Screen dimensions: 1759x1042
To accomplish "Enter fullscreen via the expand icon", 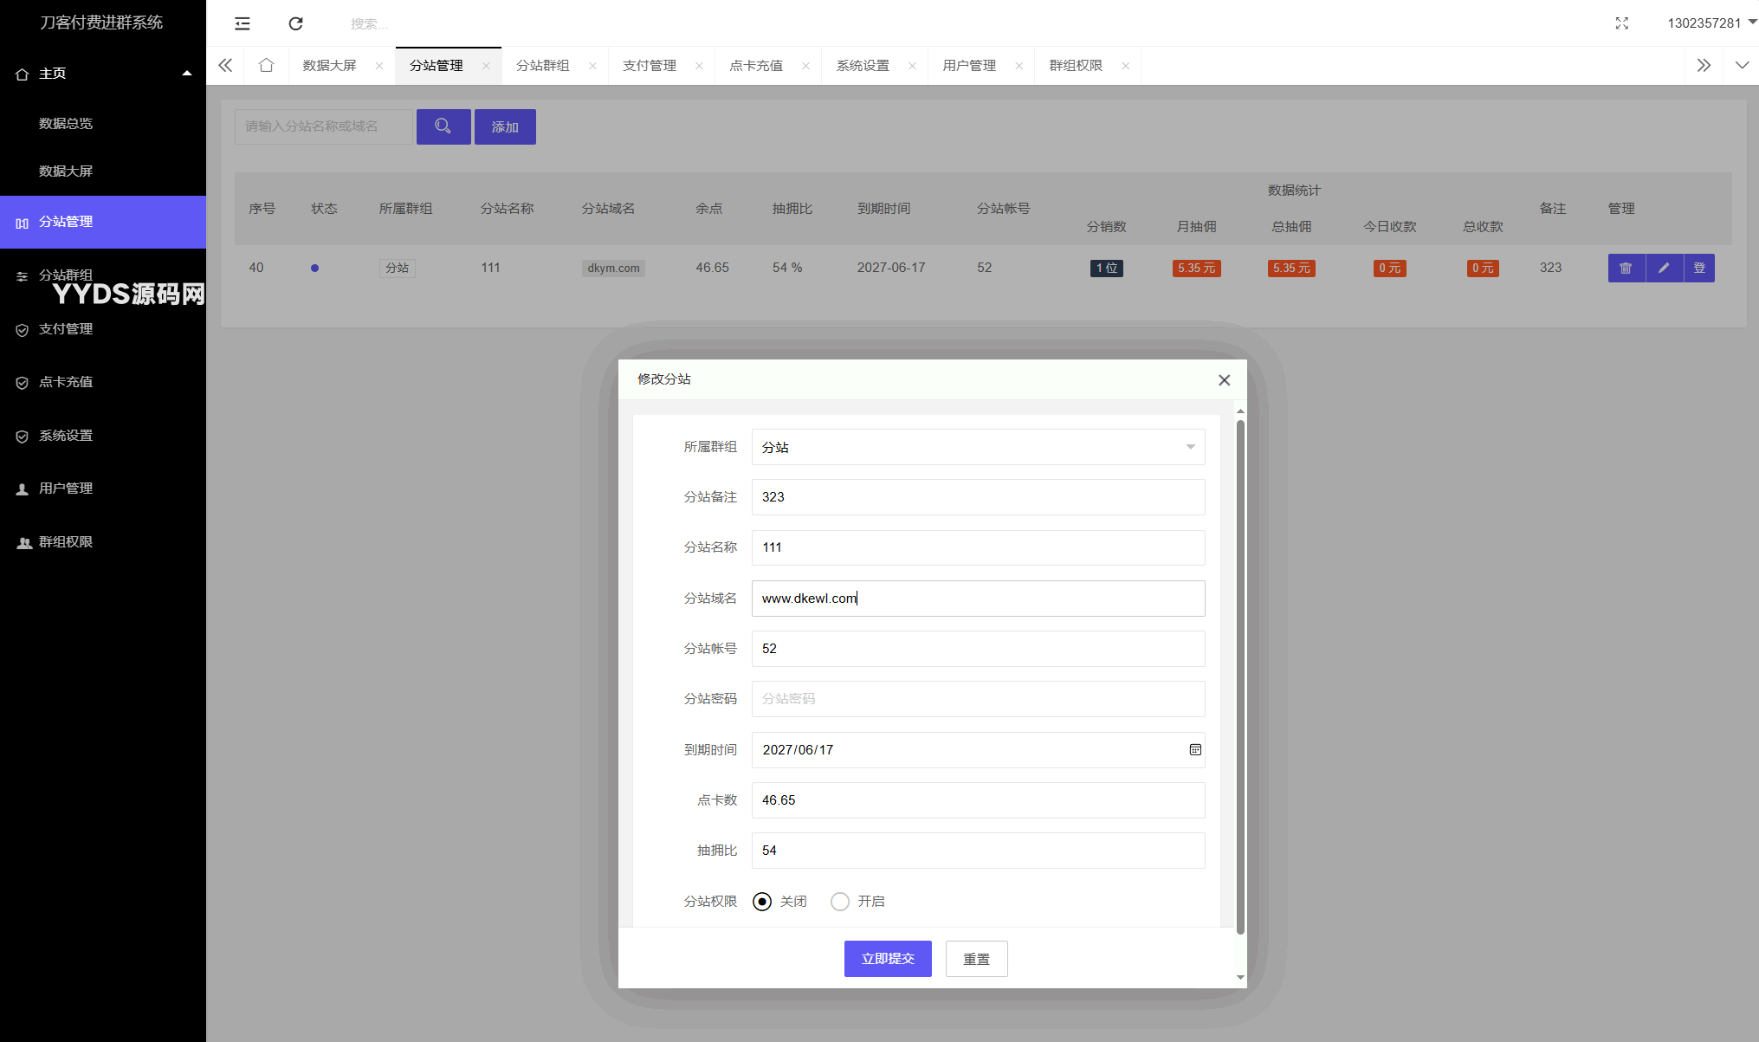I will pos(1621,23).
